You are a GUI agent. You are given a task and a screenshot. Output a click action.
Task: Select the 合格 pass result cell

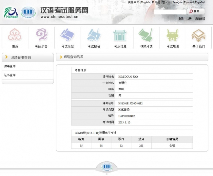tap(172, 145)
